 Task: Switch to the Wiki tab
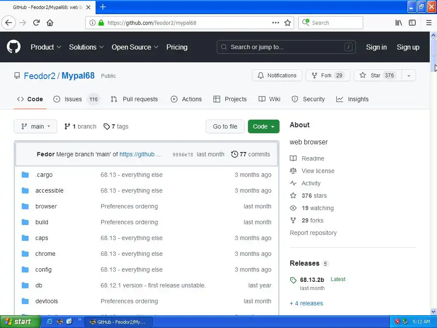[x=269, y=99]
